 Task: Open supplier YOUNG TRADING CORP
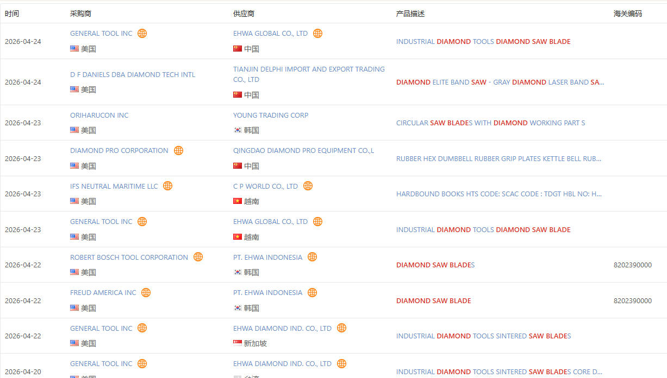coord(271,116)
